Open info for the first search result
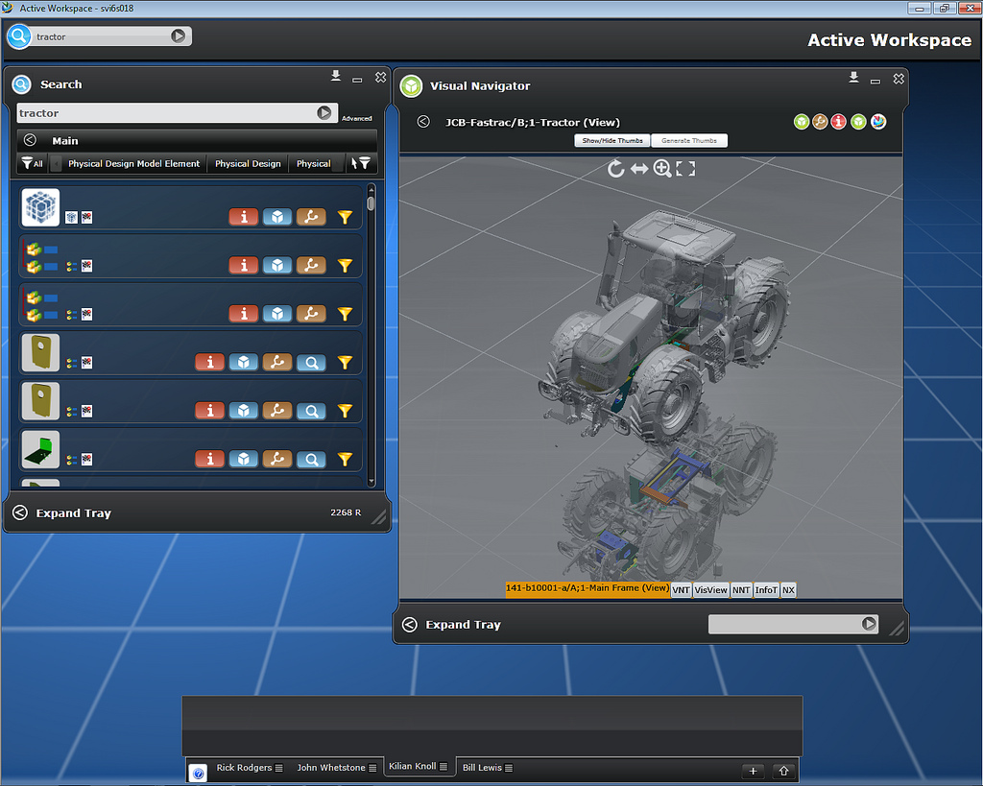 click(x=243, y=217)
